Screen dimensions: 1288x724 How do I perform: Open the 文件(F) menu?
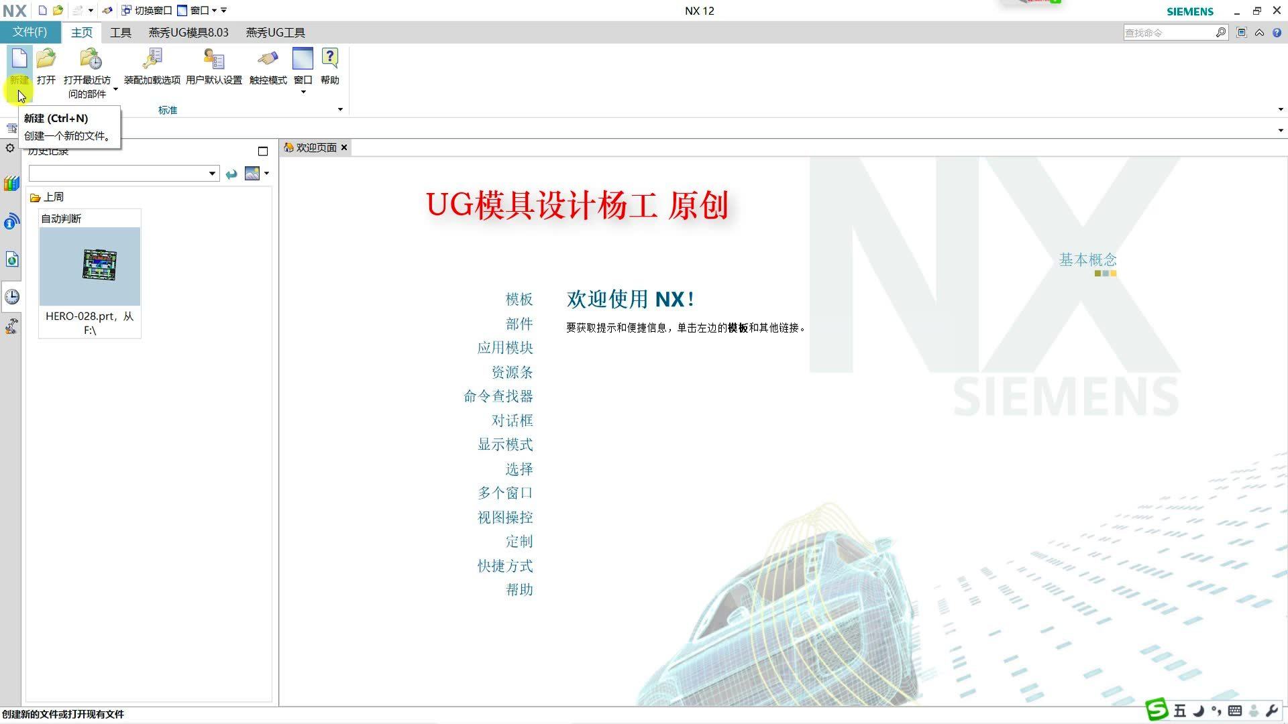30,32
